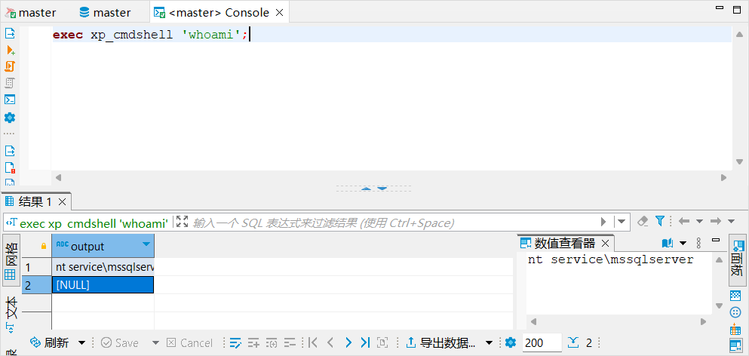Execute the SQL script icon
The height and width of the screenshot is (356, 749).
tap(11, 66)
